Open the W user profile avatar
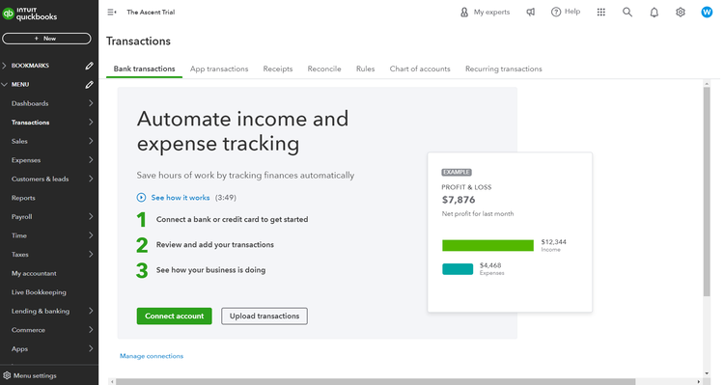Screen dimensions: 724x385 pyautogui.click(x=707, y=12)
